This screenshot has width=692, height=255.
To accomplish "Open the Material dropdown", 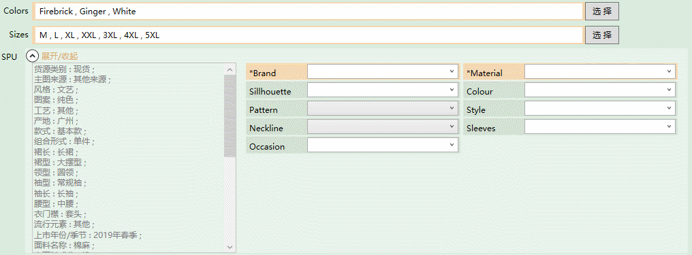I will (x=600, y=71).
